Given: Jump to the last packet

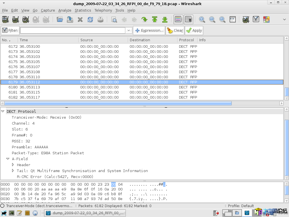Looking at the screenshot, I should [x=165, y=19].
